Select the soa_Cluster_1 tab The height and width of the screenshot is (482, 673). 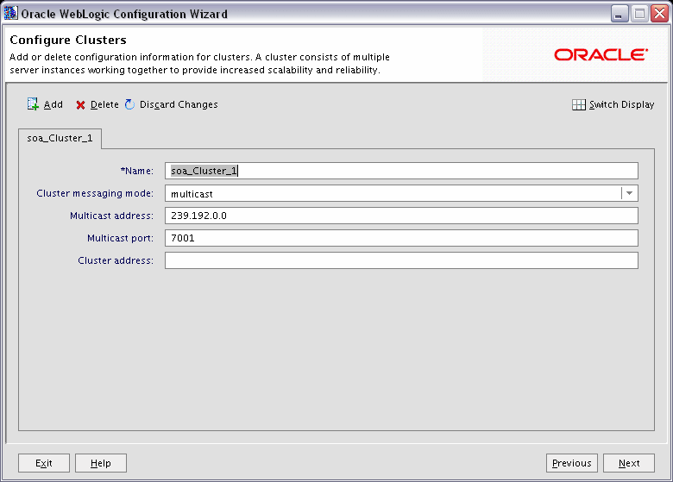[x=60, y=138]
